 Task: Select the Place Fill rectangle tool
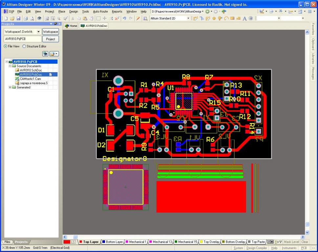click(x=232, y=18)
